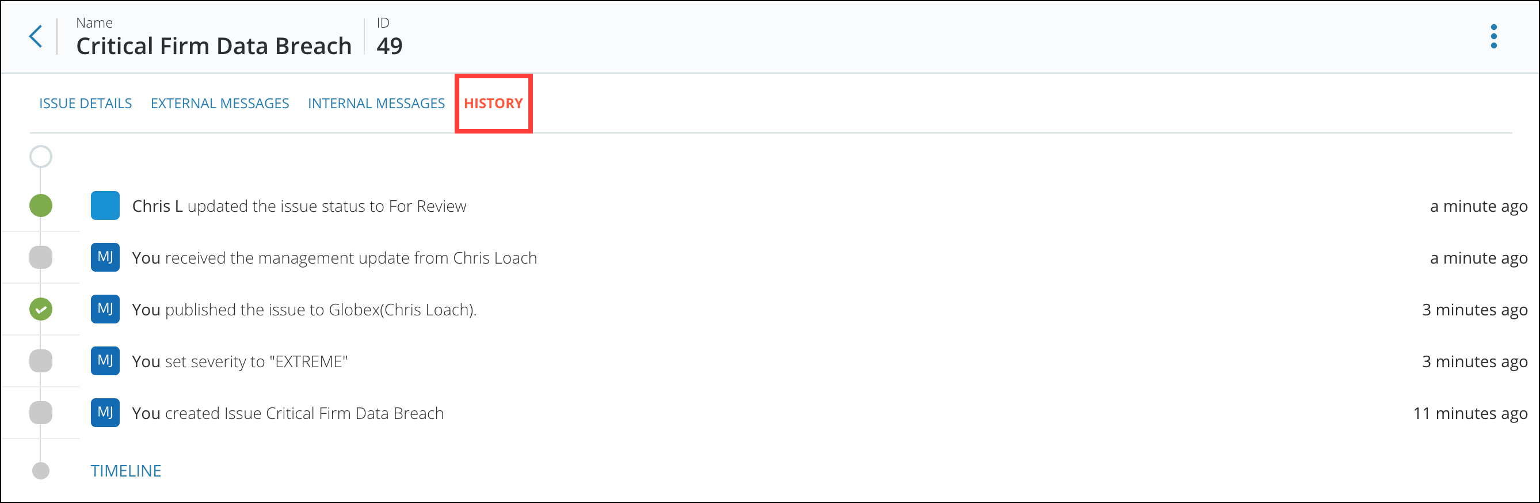
Task: Open the External Messages tab
Action: tap(219, 104)
